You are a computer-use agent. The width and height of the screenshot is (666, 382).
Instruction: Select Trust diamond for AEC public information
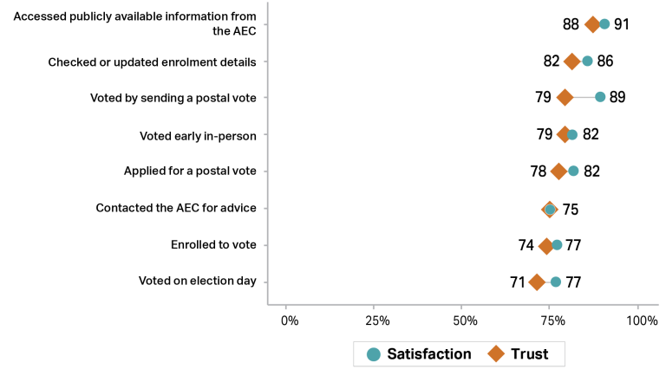(x=593, y=24)
